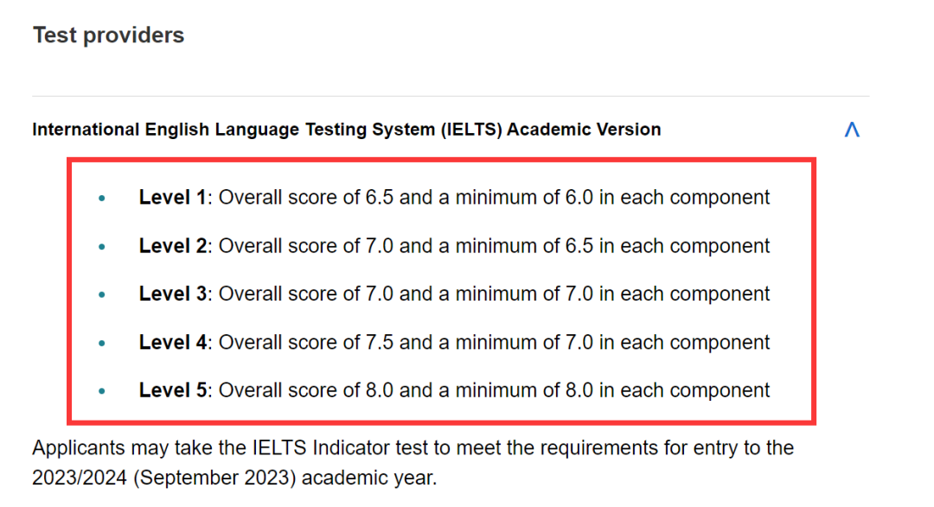Select the bold Level 2 label
The height and width of the screenshot is (507, 934).
pyautogui.click(x=172, y=246)
